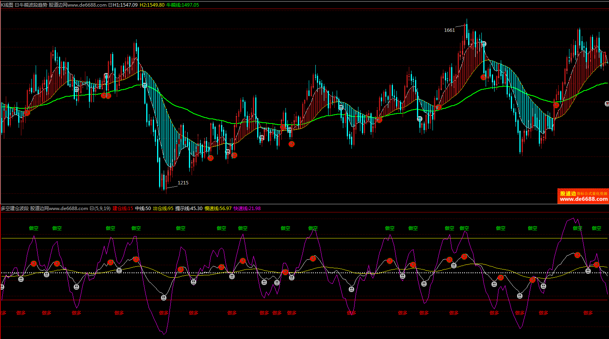Toggle the 快速线 21.98 legend entry

[247, 209]
